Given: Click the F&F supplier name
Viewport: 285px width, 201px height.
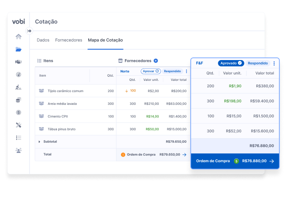Looking at the screenshot, I should coord(199,63).
